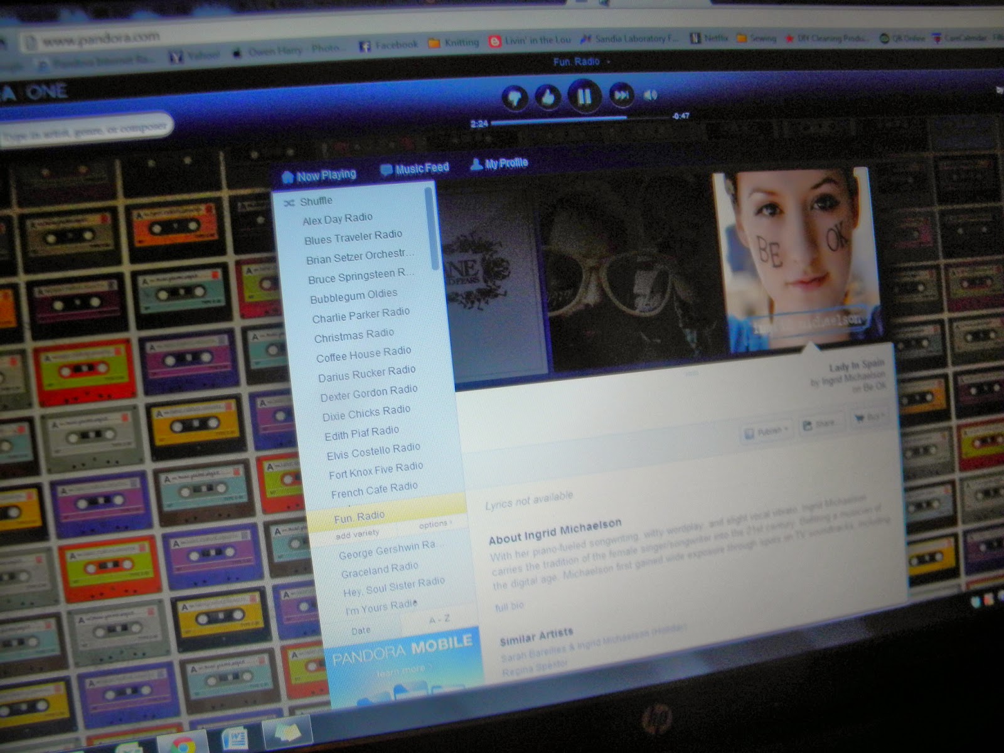Image resolution: width=1004 pixels, height=753 pixels.
Task: Select Edith Piaf Radio station
Action: (361, 433)
